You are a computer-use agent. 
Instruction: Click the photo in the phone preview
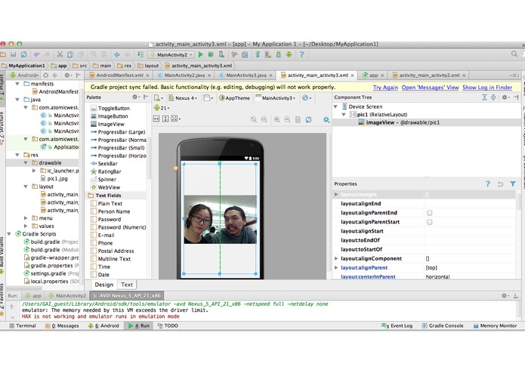click(x=220, y=220)
